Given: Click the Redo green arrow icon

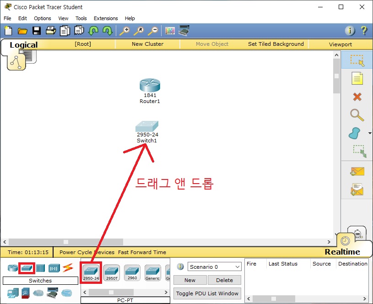Looking at the screenshot, I should tap(108, 31).
